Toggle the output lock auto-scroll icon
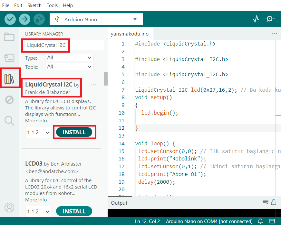 coord(274,202)
